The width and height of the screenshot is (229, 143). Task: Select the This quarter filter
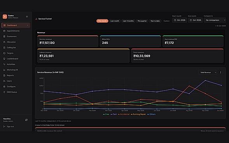(x=142, y=21)
